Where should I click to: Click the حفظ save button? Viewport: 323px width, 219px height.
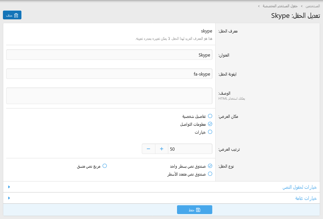click(x=194, y=210)
